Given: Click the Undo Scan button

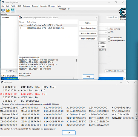Looking at the screenshot, I should click(x=112, y=17).
